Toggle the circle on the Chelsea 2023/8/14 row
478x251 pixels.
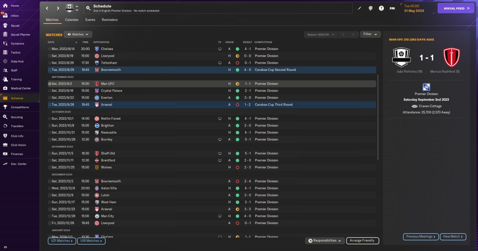coord(50,49)
